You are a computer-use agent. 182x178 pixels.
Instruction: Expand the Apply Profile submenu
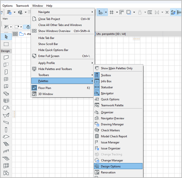click(x=63, y=63)
